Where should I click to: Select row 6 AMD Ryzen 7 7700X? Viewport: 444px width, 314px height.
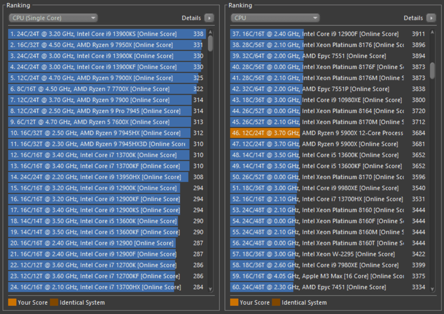click(x=107, y=89)
